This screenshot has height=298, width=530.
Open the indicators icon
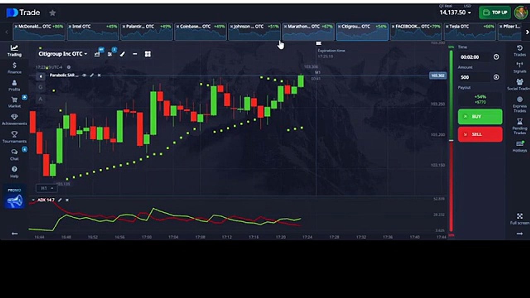point(110,54)
